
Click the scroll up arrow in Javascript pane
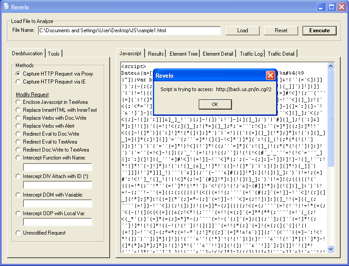point(331,66)
